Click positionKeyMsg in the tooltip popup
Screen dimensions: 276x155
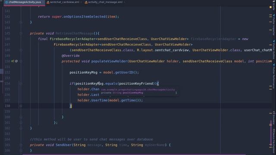pos(133,93)
